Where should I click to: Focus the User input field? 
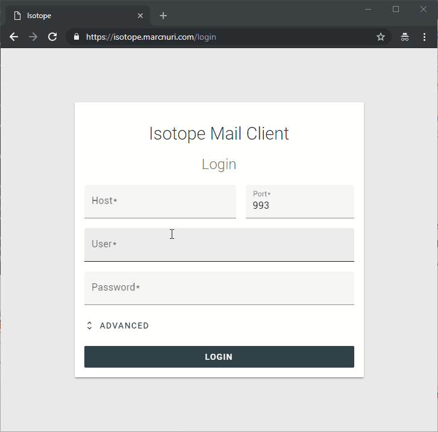click(219, 245)
